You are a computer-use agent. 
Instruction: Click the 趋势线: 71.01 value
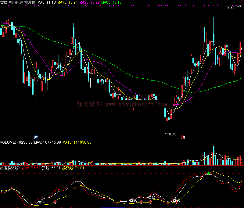pyautogui.click(x=73, y=168)
